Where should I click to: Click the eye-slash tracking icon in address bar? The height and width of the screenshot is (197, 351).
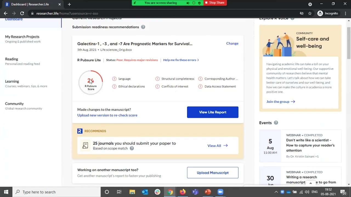(302, 13)
